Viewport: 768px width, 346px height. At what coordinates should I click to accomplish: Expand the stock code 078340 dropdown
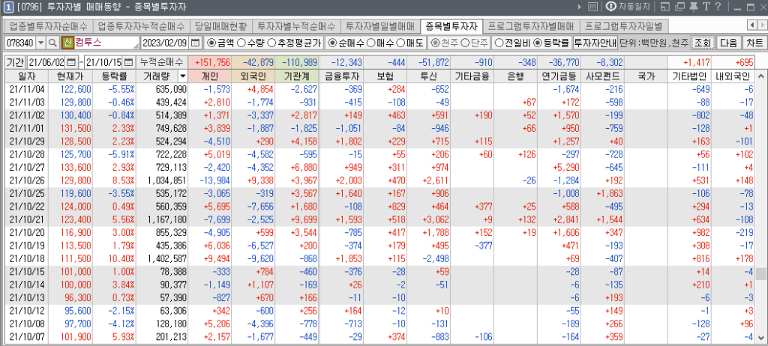click(40, 43)
